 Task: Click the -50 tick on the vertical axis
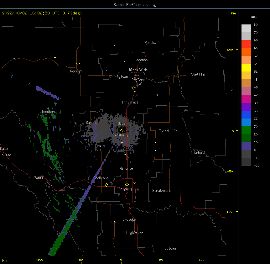[x=230, y=171]
